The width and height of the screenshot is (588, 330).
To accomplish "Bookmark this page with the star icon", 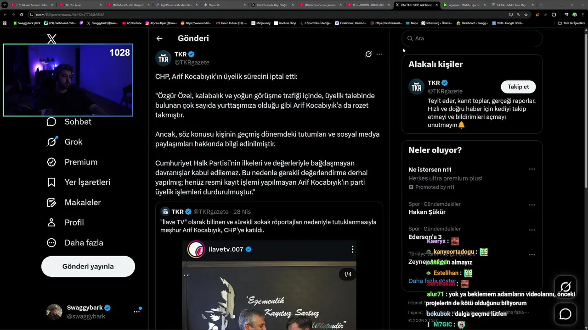I will (526, 15).
